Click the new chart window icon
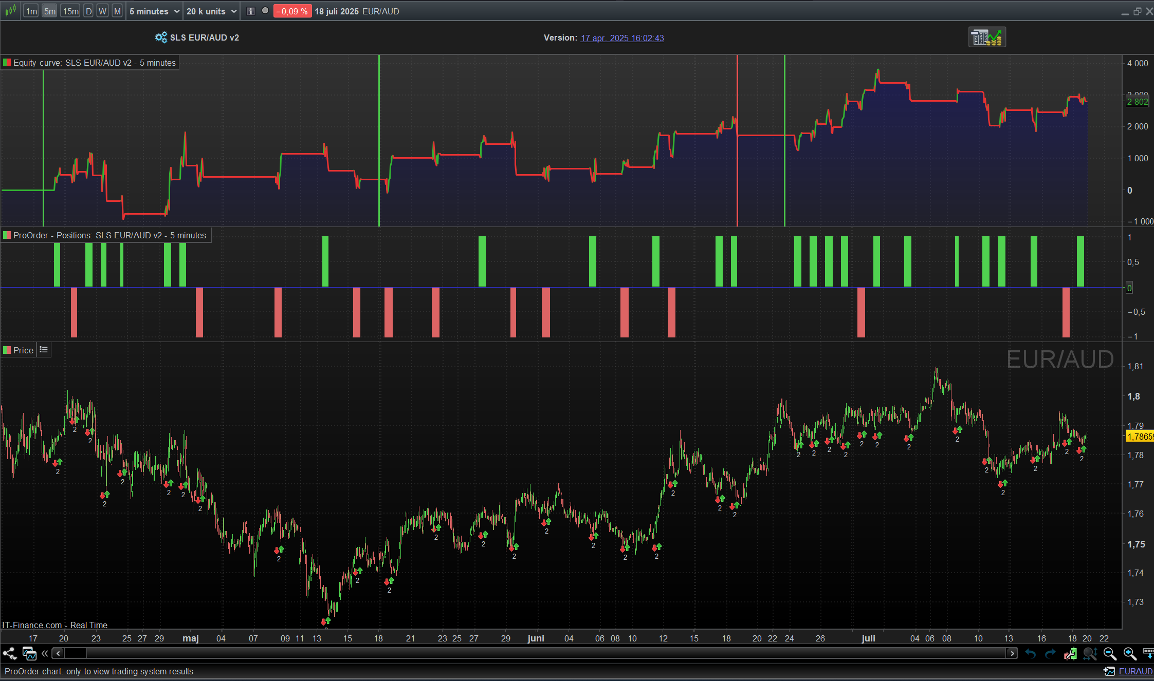Viewport: 1154px width, 681px height. [30, 653]
